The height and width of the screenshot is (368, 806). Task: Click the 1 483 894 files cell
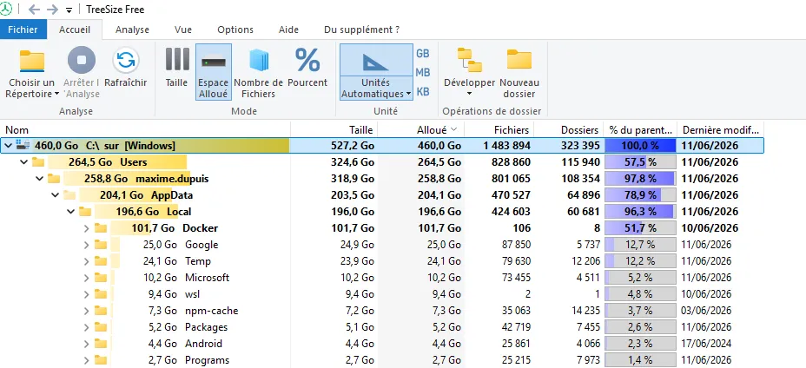(x=507, y=146)
